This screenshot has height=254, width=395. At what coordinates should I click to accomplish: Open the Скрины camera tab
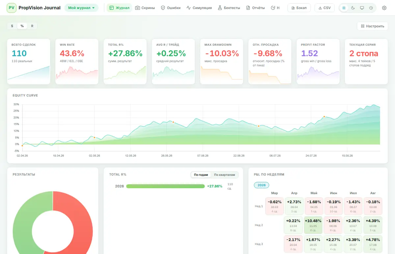pos(145,8)
